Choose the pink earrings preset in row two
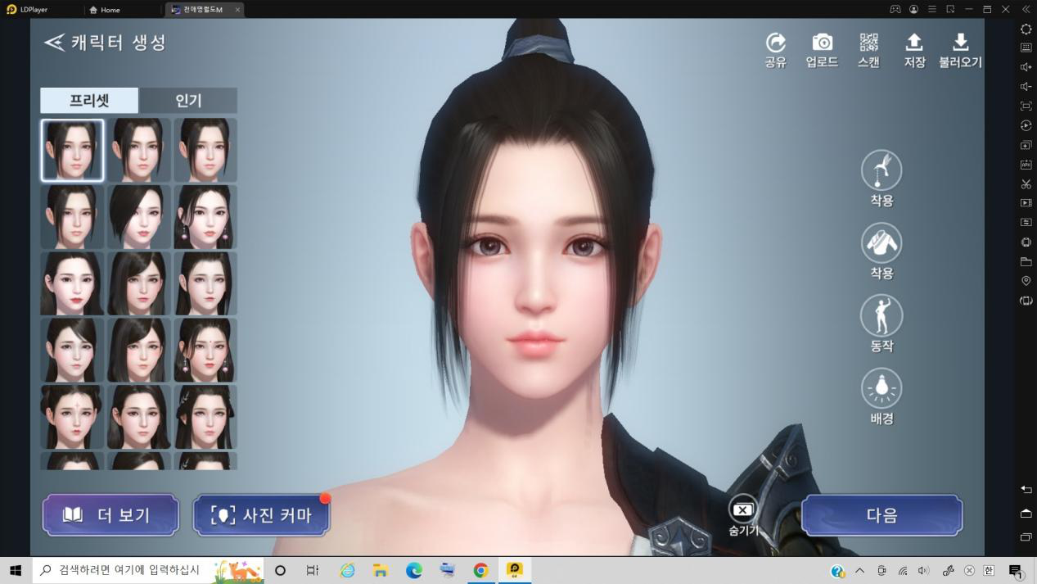1037x584 pixels. point(205,217)
